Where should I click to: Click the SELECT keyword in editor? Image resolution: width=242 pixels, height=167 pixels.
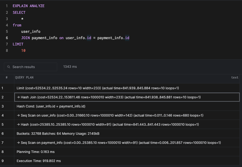19,12
